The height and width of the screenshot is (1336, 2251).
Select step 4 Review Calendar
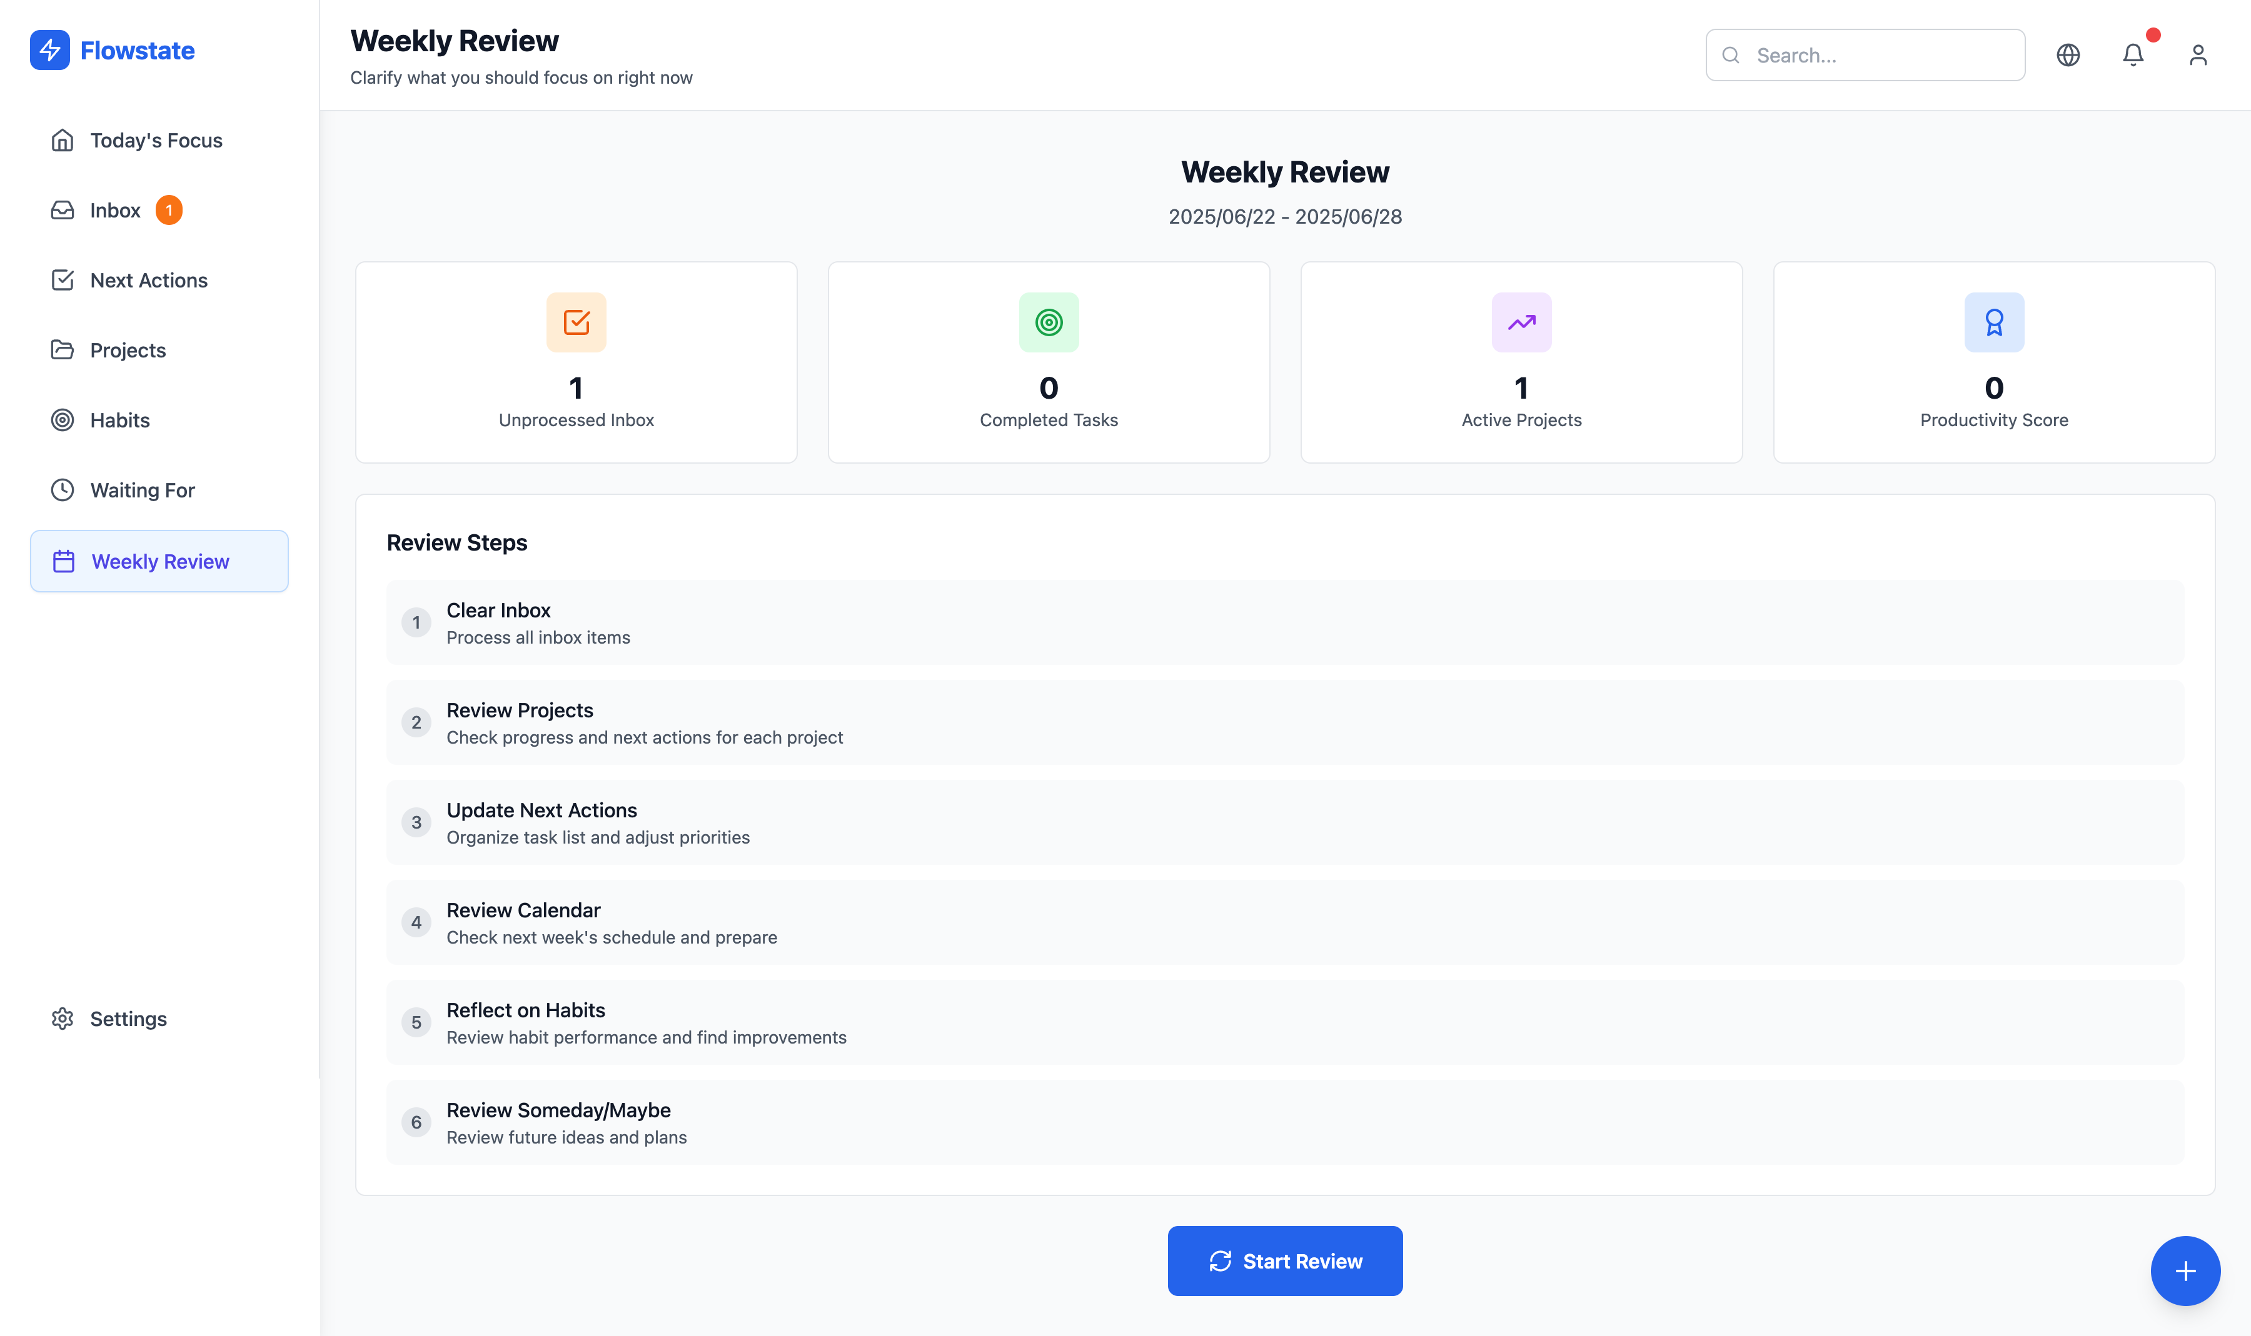pyautogui.click(x=1284, y=922)
